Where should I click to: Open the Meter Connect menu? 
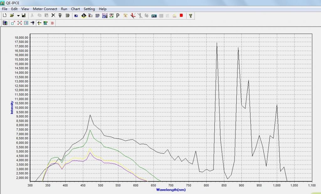click(45, 9)
